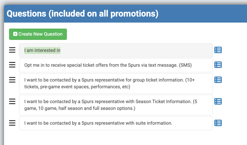Image resolution: width=247 pixels, height=145 pixels.
Task: Grab the drag handle for 'I am interested in'
Action: (12, 50)
